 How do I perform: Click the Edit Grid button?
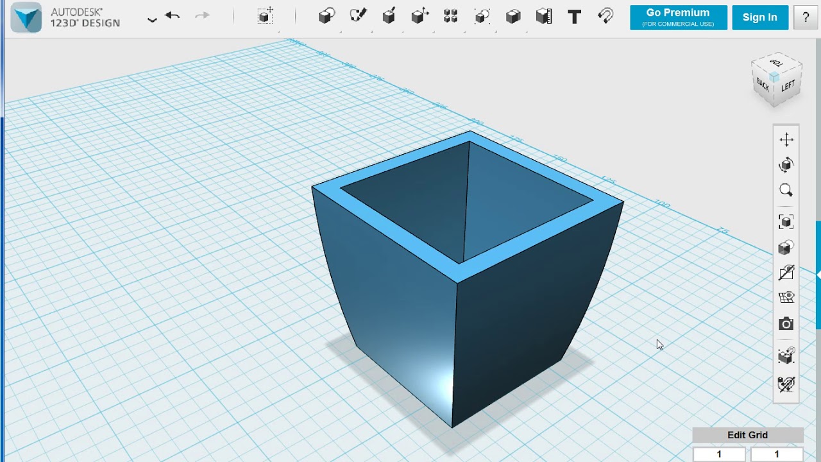(748, 435)
